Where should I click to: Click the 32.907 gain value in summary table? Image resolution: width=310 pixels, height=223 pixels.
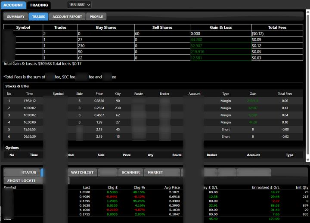(x=196, y=46)
